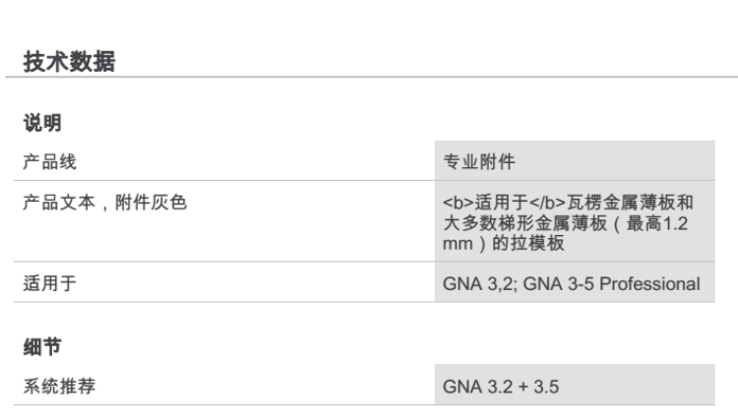Click the mm unit text in description
738x419 pixels.
[x=456, y=245]
